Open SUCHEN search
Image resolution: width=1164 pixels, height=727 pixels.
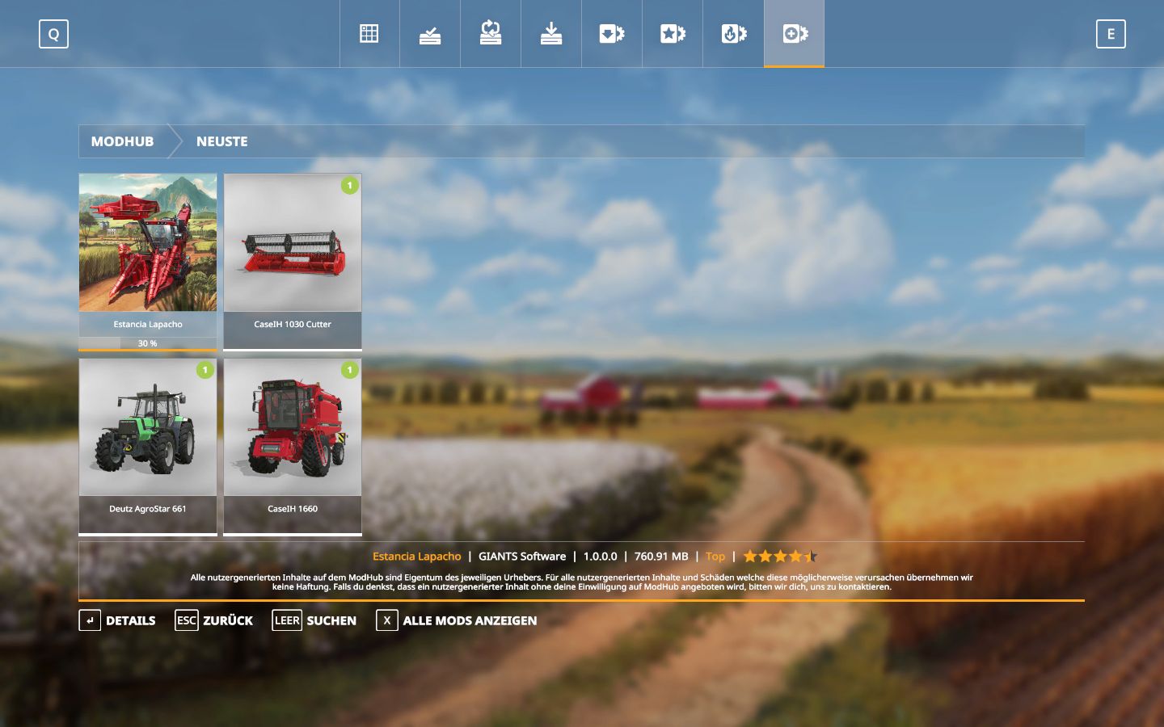pos(331,620)
